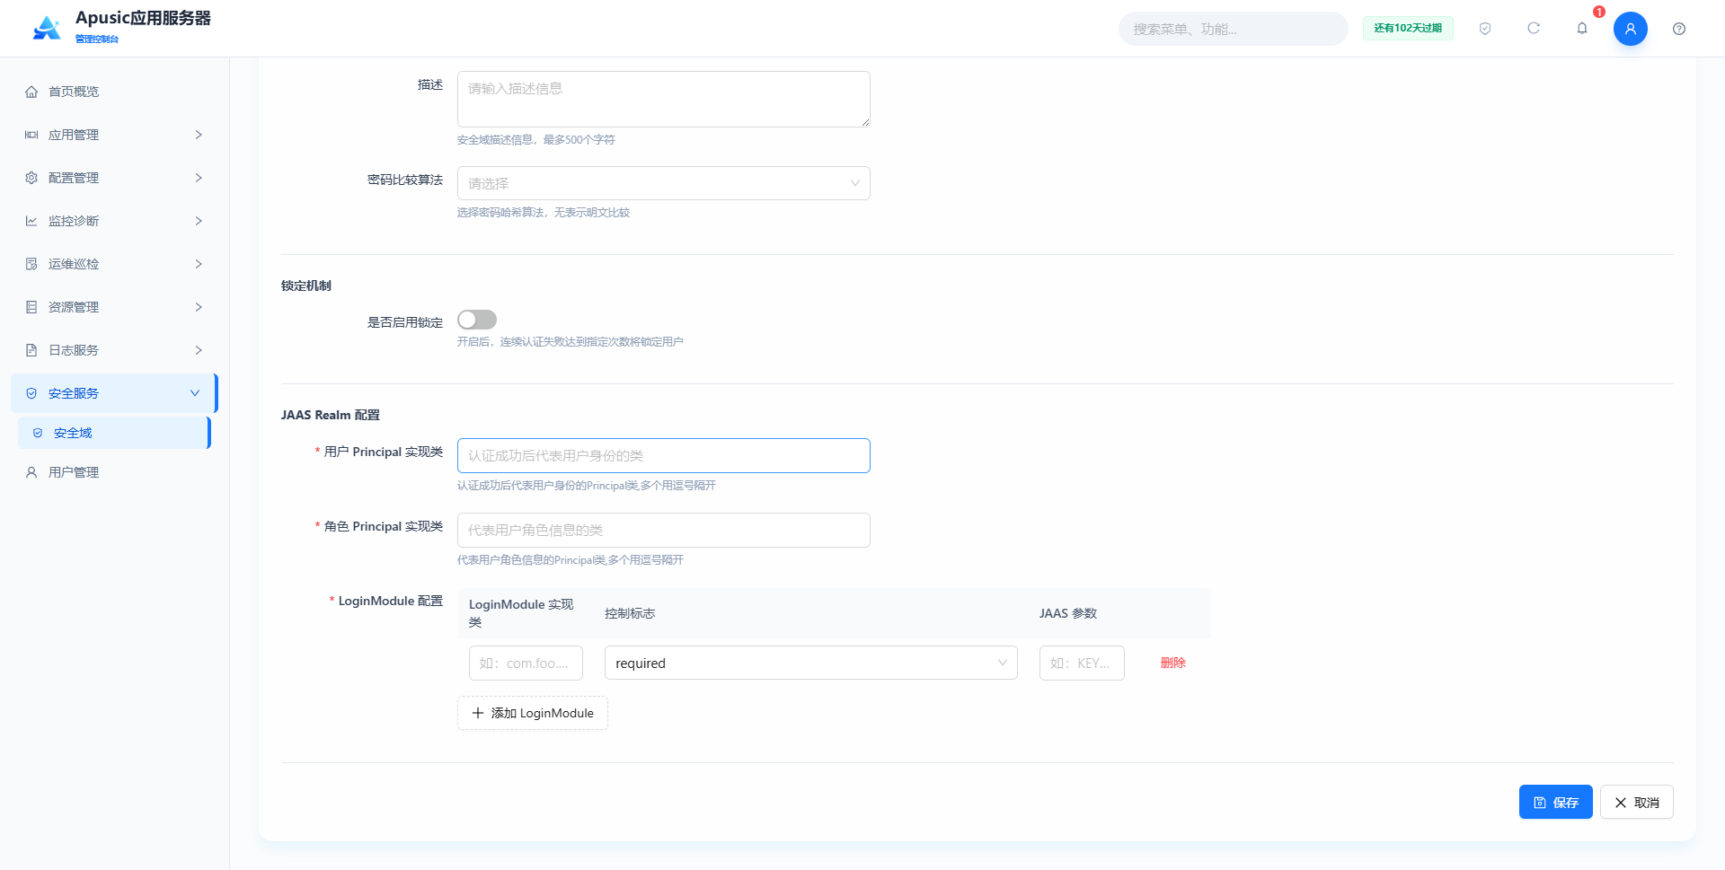The width and height of the screenshot is (1725, 870).
Task: Click the 取消 button
Action: [1636, 802]
